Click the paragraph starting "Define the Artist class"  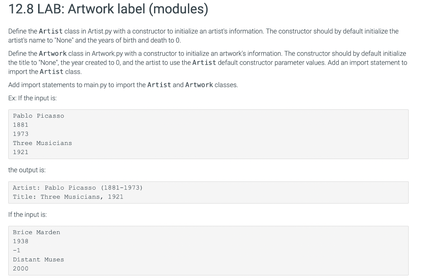tap(203, 36)
